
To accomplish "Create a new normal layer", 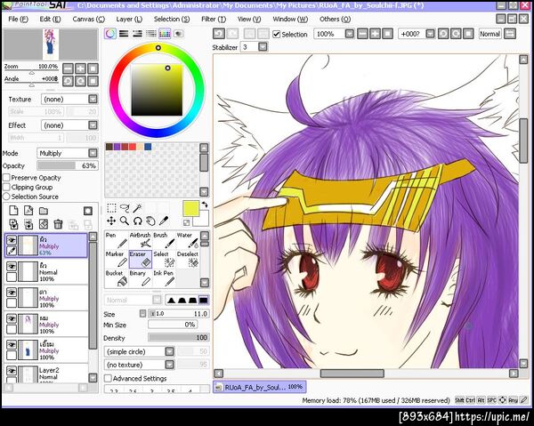I will [13, 211].
